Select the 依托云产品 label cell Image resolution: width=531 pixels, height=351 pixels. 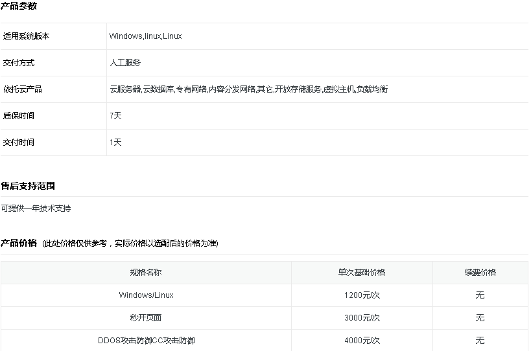point(23,89)
